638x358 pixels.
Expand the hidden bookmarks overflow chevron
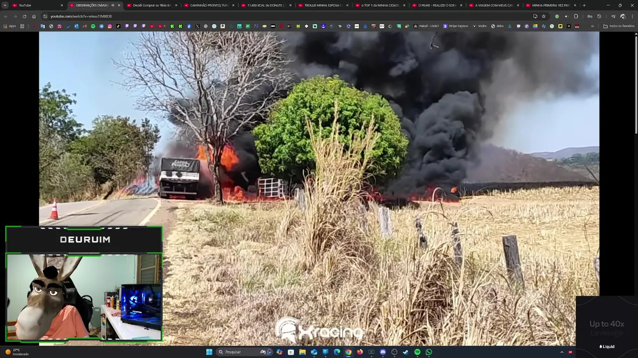pos(593,26)
